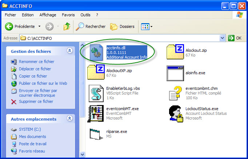Click the task pane vertical scrollbar thumb

point(82,83)
